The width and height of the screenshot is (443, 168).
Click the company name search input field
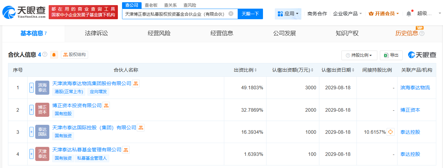click(175, 14)
